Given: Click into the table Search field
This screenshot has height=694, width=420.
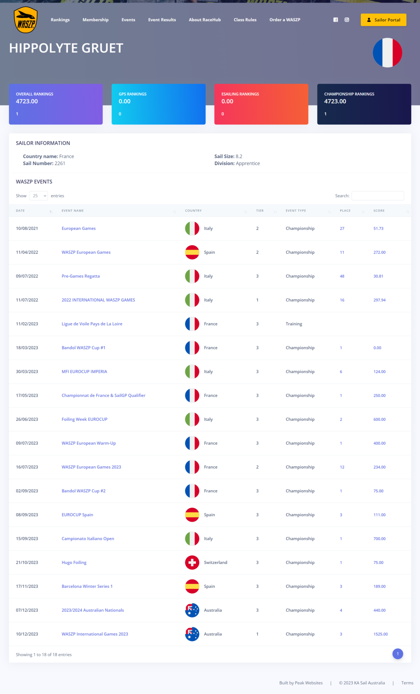Looking at the screenshot, I should (x=378, y=196).
